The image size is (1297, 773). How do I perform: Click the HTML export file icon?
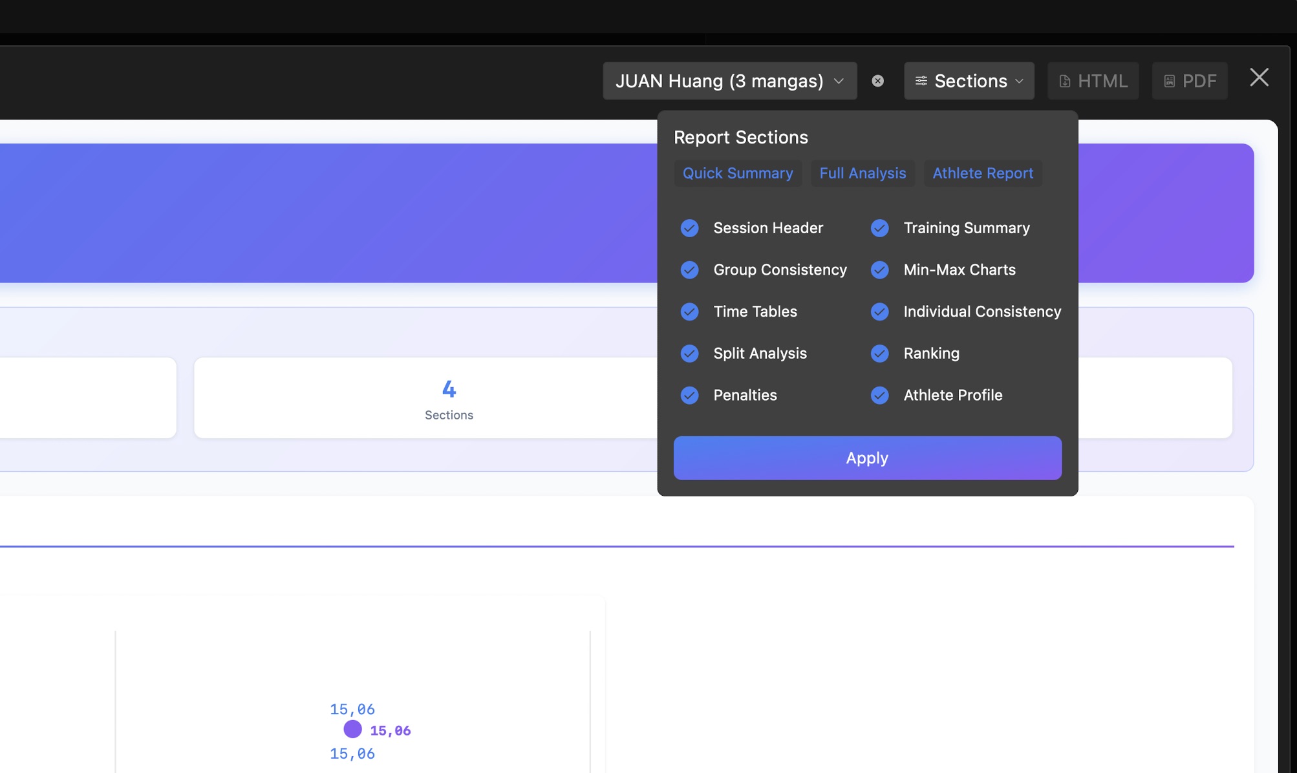[x=1064, y=81]
